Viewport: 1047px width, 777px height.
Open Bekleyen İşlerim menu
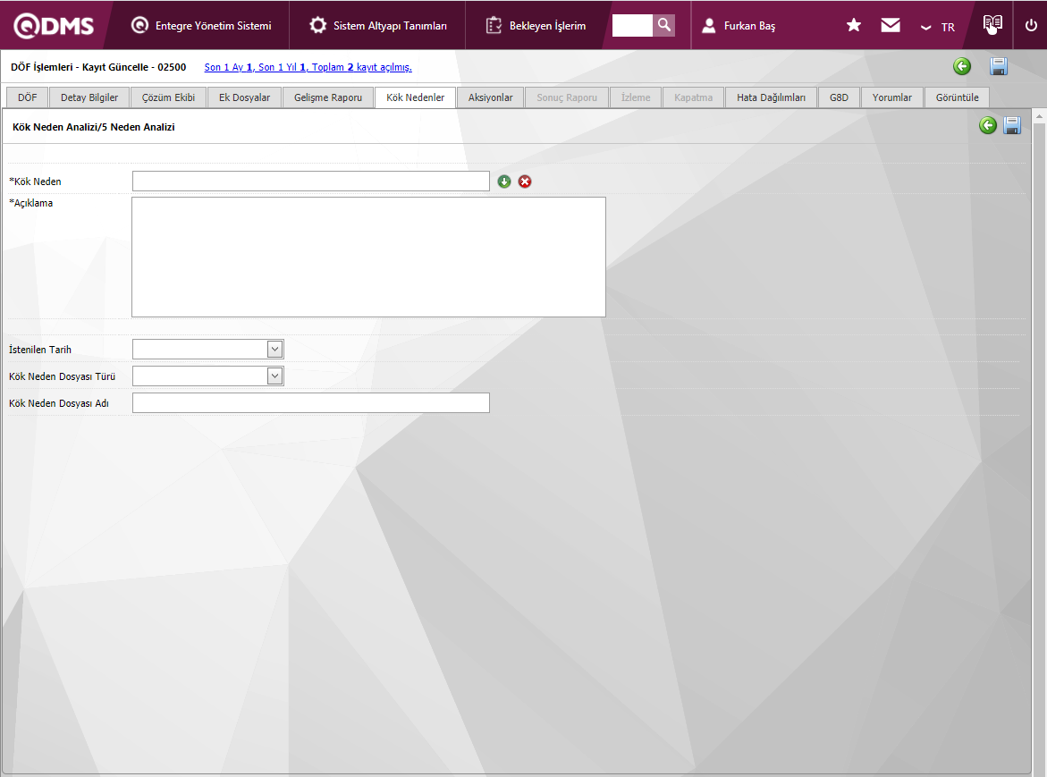[536, 25]
